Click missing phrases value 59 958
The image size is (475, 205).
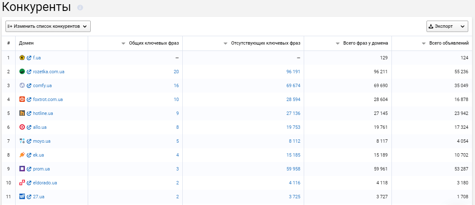pos(293,169)
